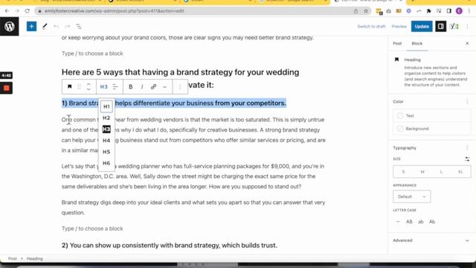The image size is (476, 268).
Task: Click the browser share icon
Action: click(x=356, y=11)
